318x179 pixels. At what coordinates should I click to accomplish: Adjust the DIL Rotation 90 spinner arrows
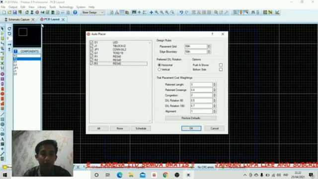[x=214, y=100]
